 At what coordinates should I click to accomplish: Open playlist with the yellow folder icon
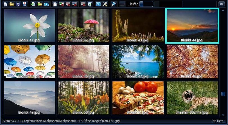click(x=12, y=4)
